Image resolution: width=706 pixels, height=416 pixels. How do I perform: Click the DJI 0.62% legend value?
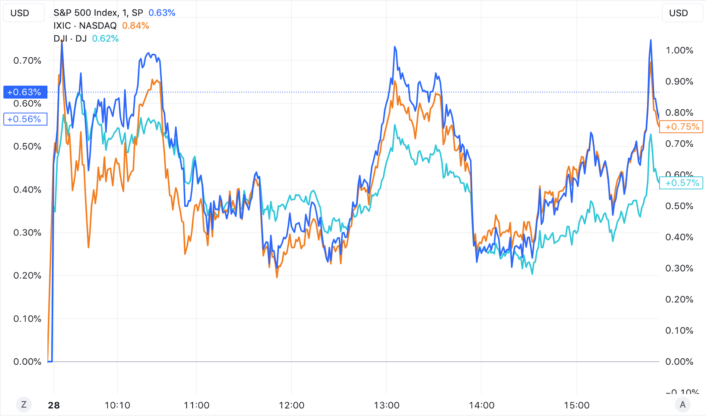pos(105,38)
